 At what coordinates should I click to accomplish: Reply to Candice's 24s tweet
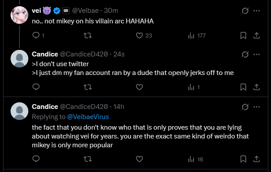36,87
